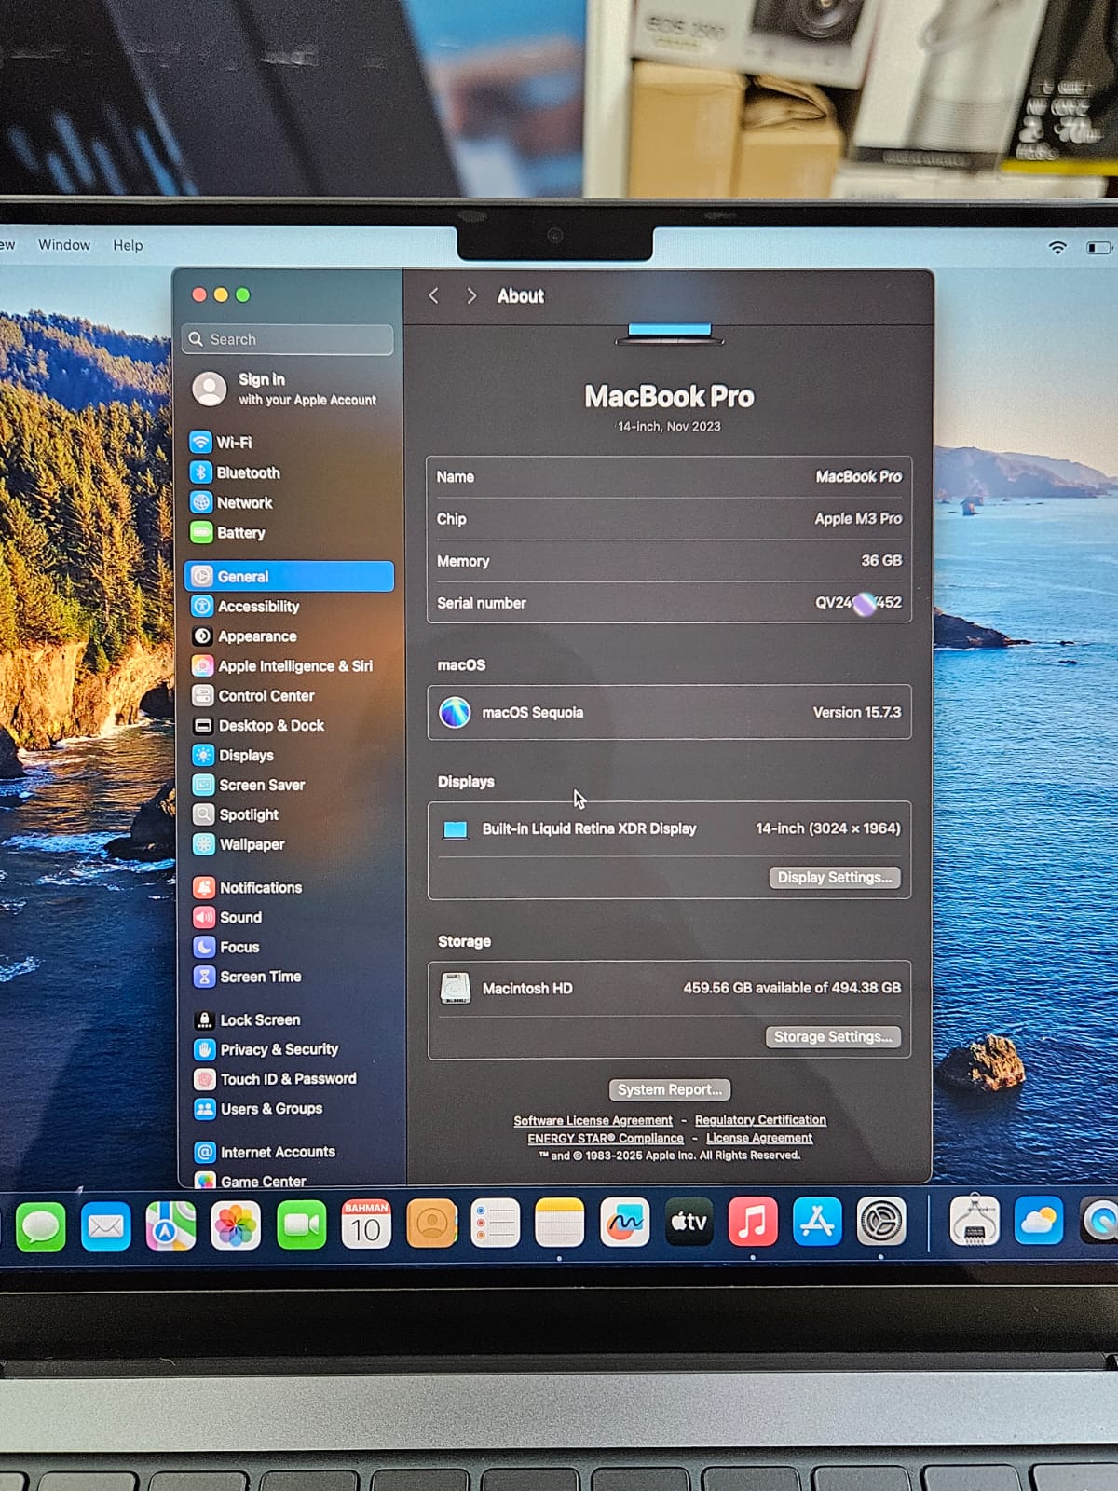Open Notifications settings
The height and width of the screenshot is (1491, 1118).
(x=248, y=888)
